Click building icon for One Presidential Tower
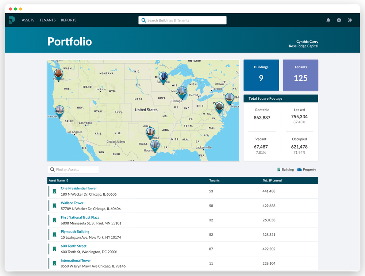The width and height of the screenshot is (365, 276). pyautogui.click(x=54, y=191)
